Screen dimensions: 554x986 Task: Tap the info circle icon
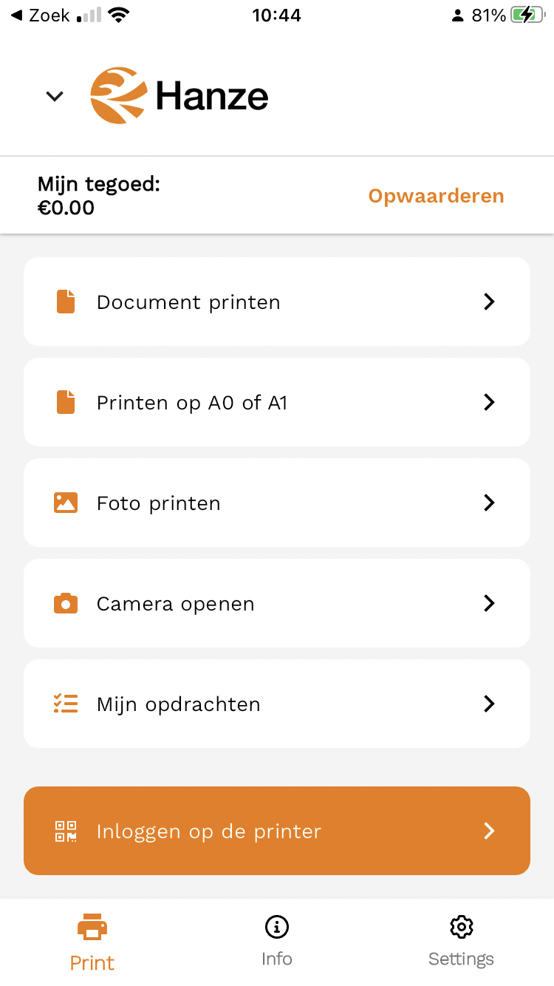(x=277, y=926)
